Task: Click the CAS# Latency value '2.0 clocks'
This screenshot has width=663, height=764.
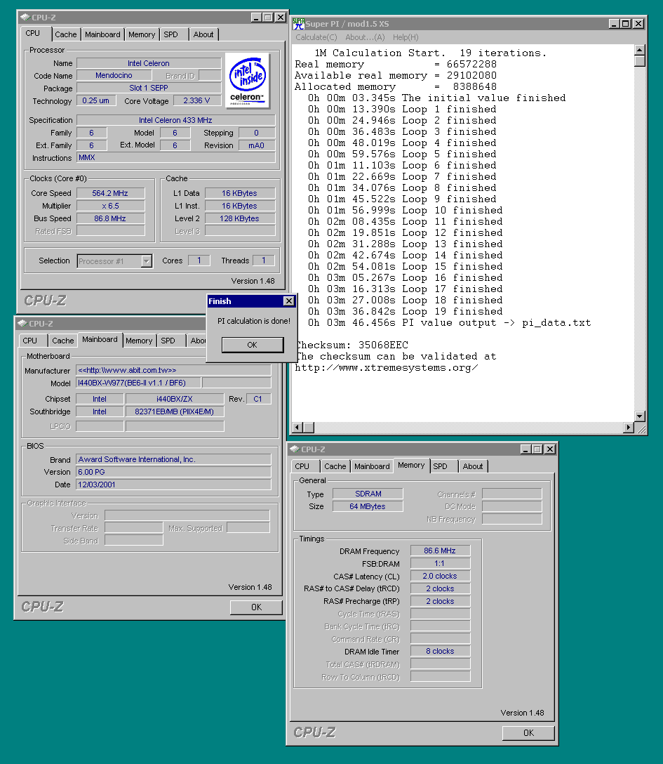Action: point(440,576)
